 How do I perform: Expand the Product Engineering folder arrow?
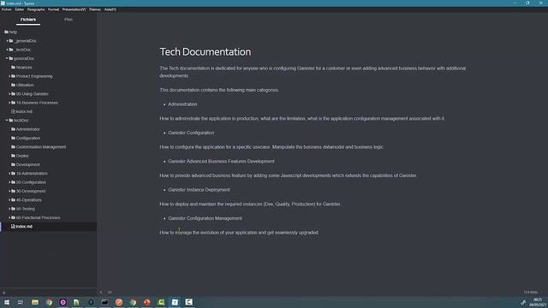(x=9, y=76)
